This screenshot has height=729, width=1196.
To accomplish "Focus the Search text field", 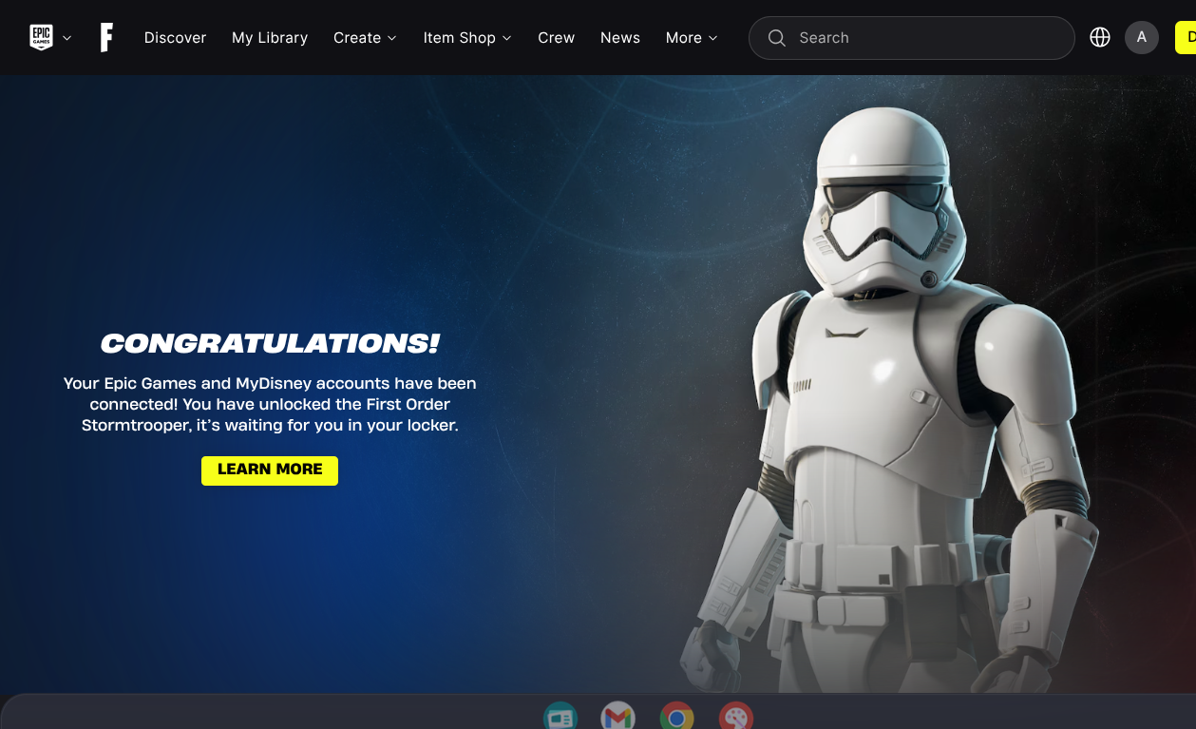I will [912, 38].
